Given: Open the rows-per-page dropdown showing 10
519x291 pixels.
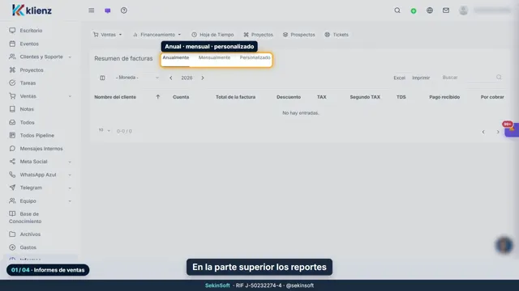Looking at the screenshot, I should coord(105,130).
